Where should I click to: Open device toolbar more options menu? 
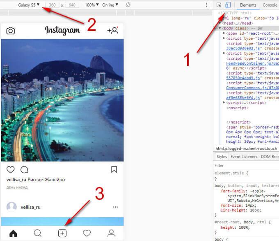[x=206, y=5]
